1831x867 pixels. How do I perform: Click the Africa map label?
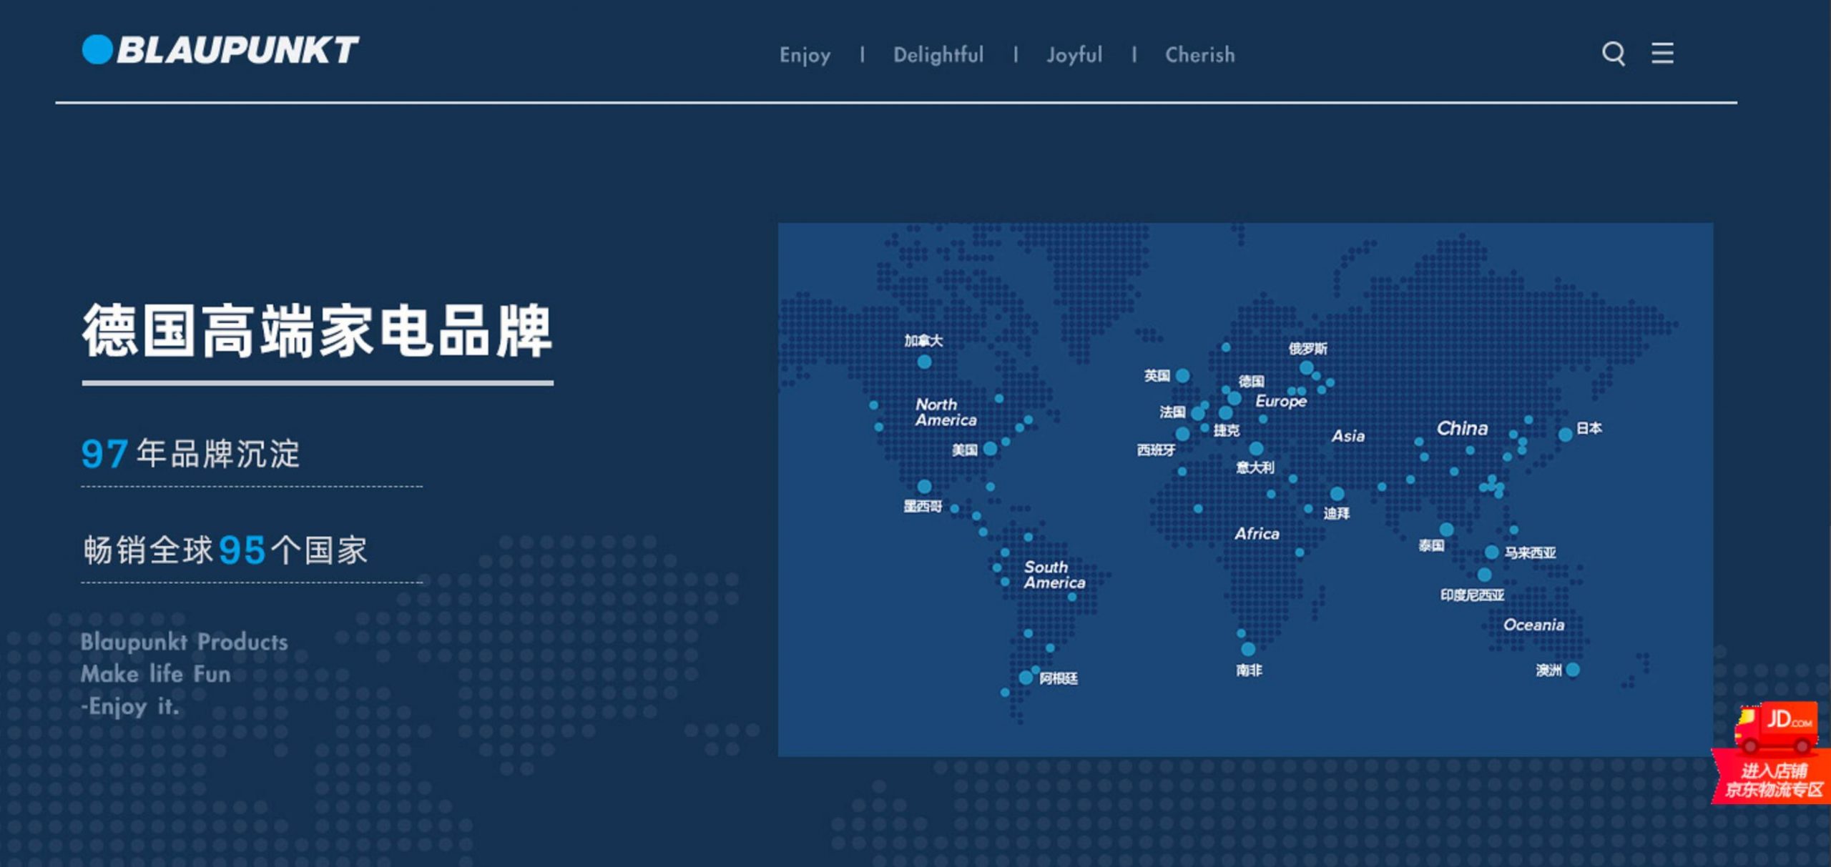[1257, 534]
